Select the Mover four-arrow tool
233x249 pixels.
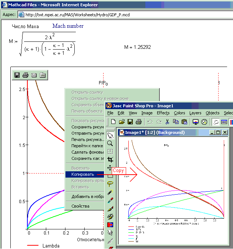pos(109,168)
